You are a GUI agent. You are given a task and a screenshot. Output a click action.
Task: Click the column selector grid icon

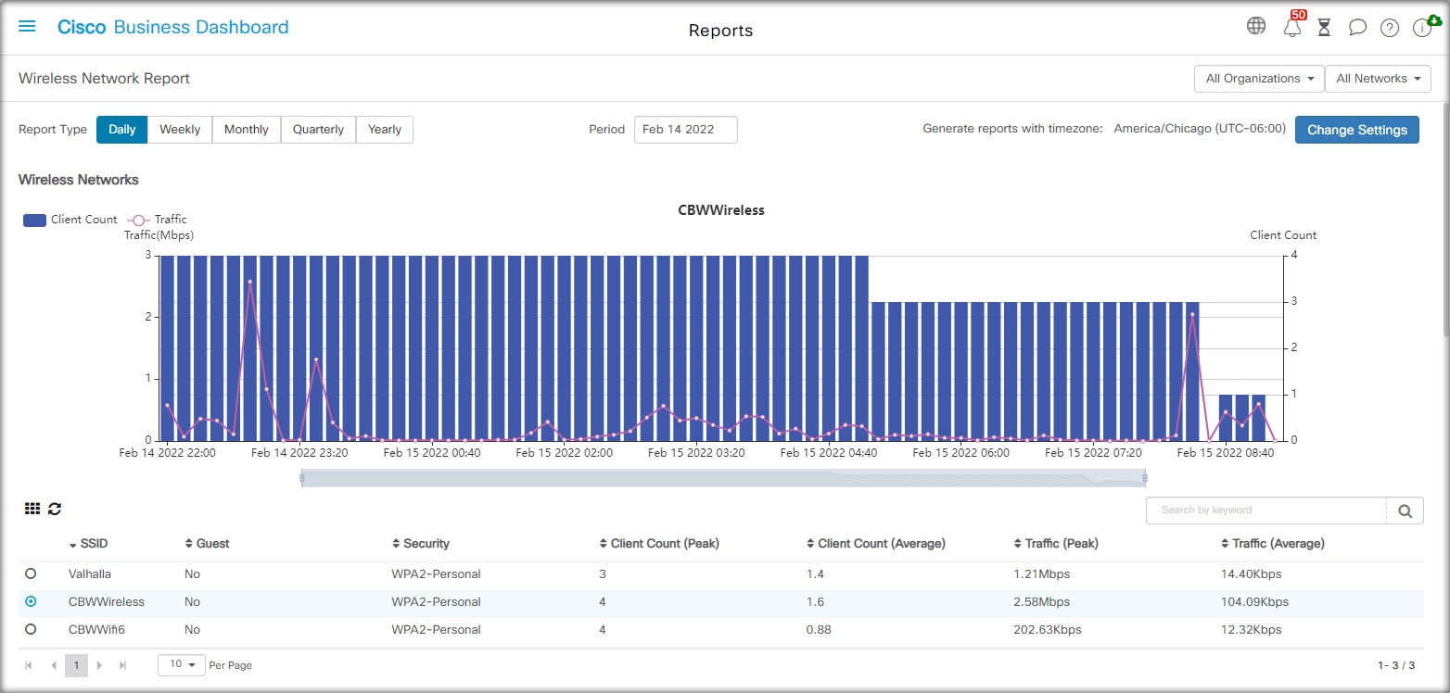(x=32, y=509)
